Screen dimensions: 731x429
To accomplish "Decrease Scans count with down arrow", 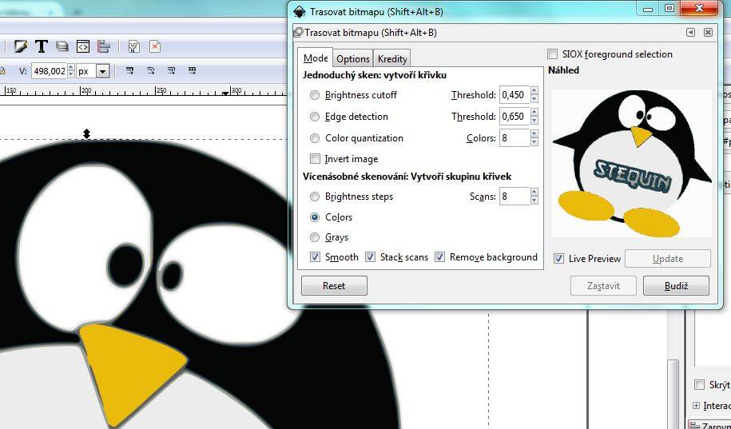I will tap(534, 201).
